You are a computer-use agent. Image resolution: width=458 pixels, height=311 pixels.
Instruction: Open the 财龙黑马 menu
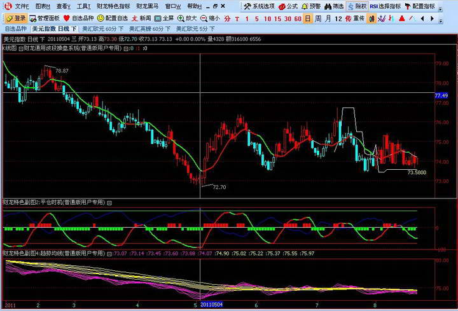pyautogui.click(x=147, y=6)
